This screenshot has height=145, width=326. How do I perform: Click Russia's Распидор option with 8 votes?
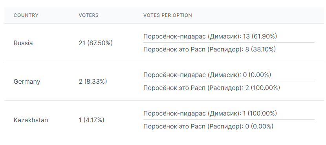tap(210, 49)
